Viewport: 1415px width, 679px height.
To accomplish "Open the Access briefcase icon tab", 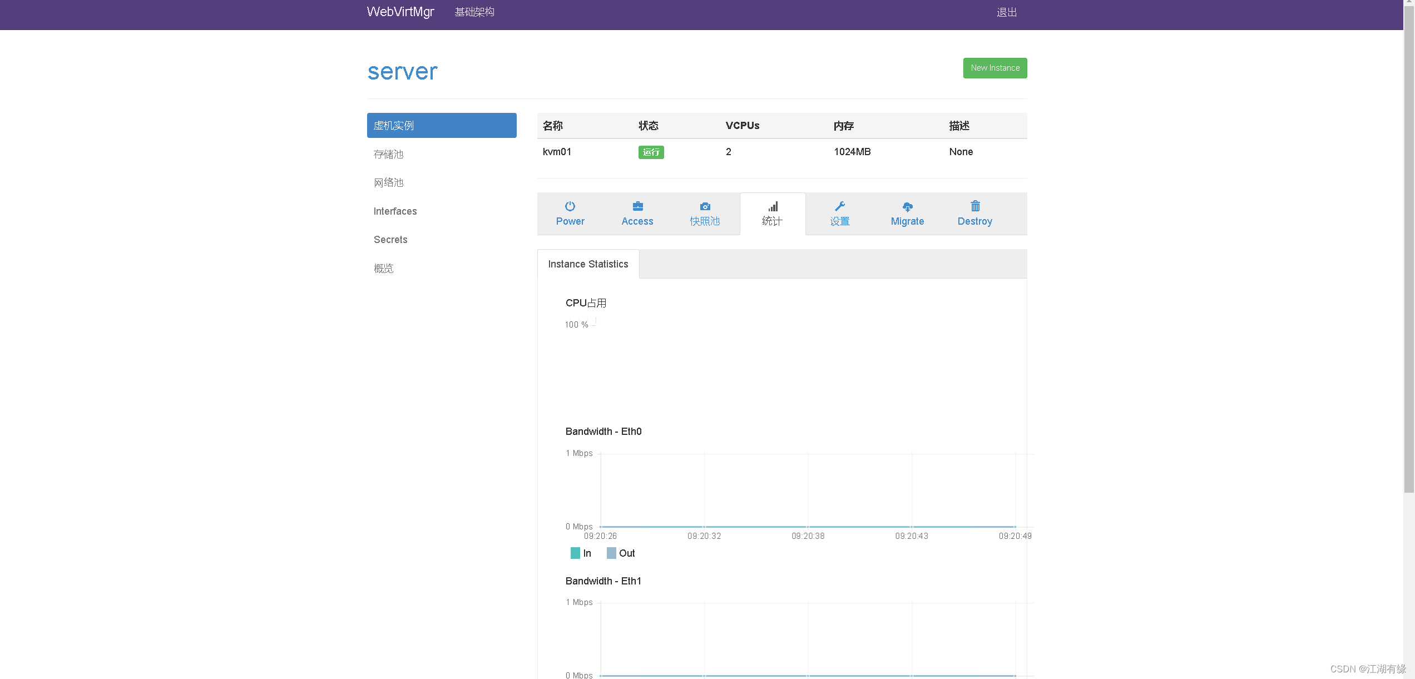I will coord(637,206).
